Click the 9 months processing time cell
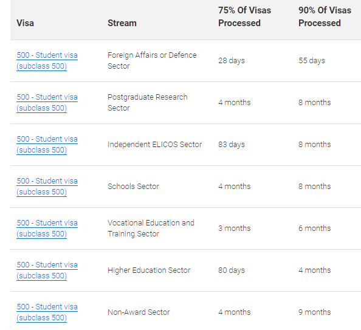 point(314,312)
